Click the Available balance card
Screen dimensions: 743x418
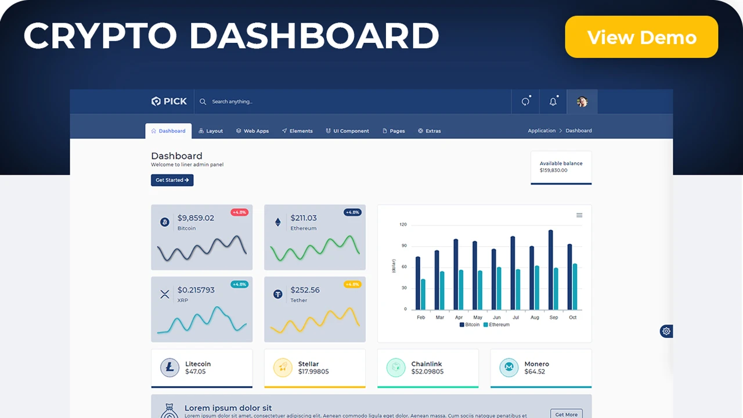pyautogui.click(x=561, y=168)
